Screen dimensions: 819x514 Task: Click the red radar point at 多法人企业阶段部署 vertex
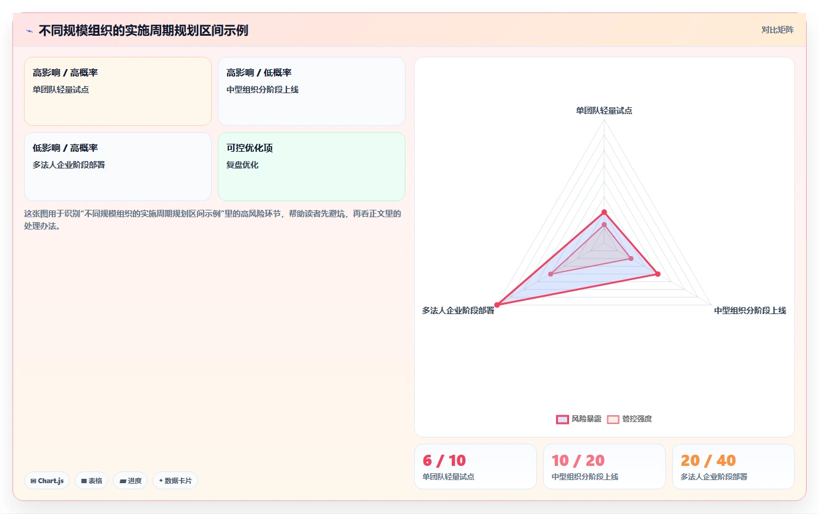pyautogui.click(x=497, y=305)
